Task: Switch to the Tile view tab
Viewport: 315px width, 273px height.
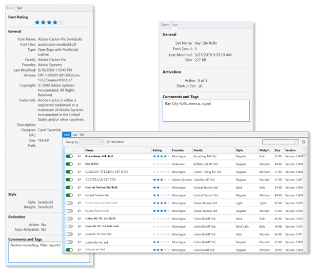Action: pyautogui.click(x=82, y=135)
